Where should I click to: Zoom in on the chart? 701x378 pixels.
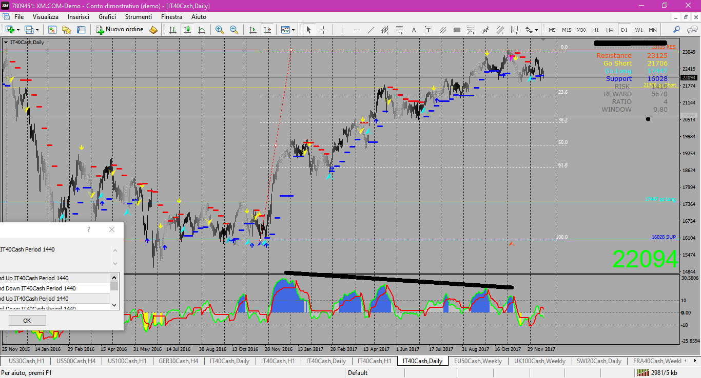[220, 30]
